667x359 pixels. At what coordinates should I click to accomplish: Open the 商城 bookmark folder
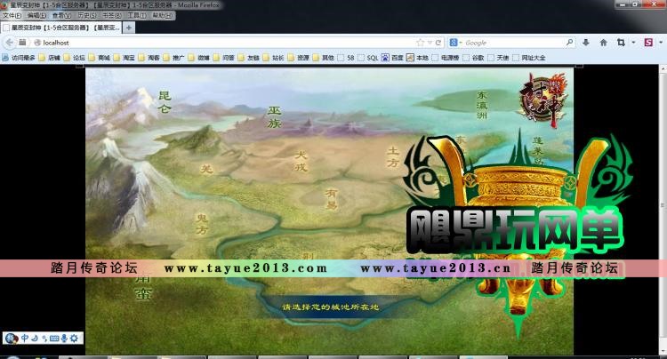(x=99, y=58)
